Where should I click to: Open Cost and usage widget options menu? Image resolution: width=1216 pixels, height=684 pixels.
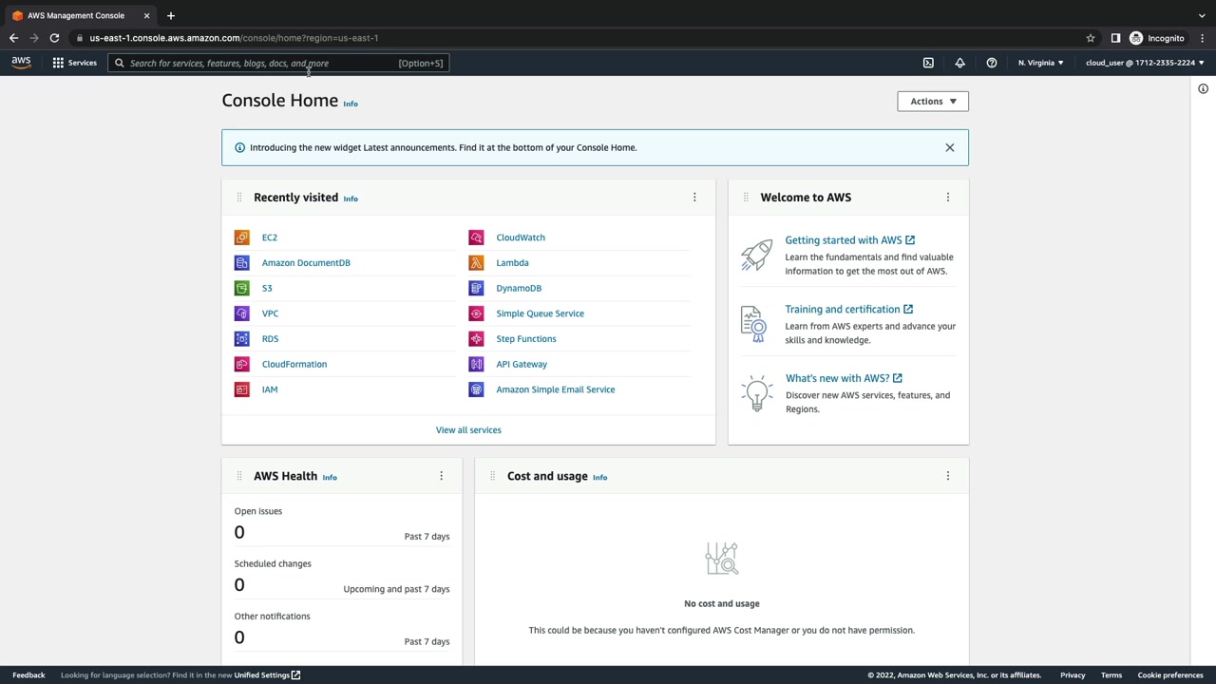click(x=947, y=476)
